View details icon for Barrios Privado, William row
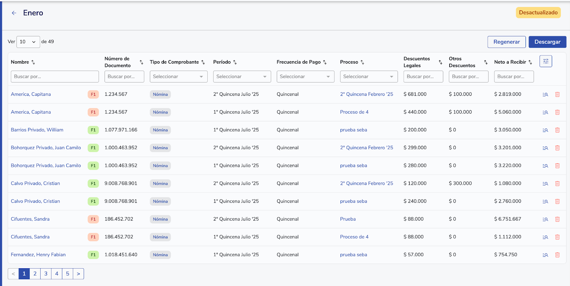This screenshot has width=570, height=286. click(x=545, y=130)
